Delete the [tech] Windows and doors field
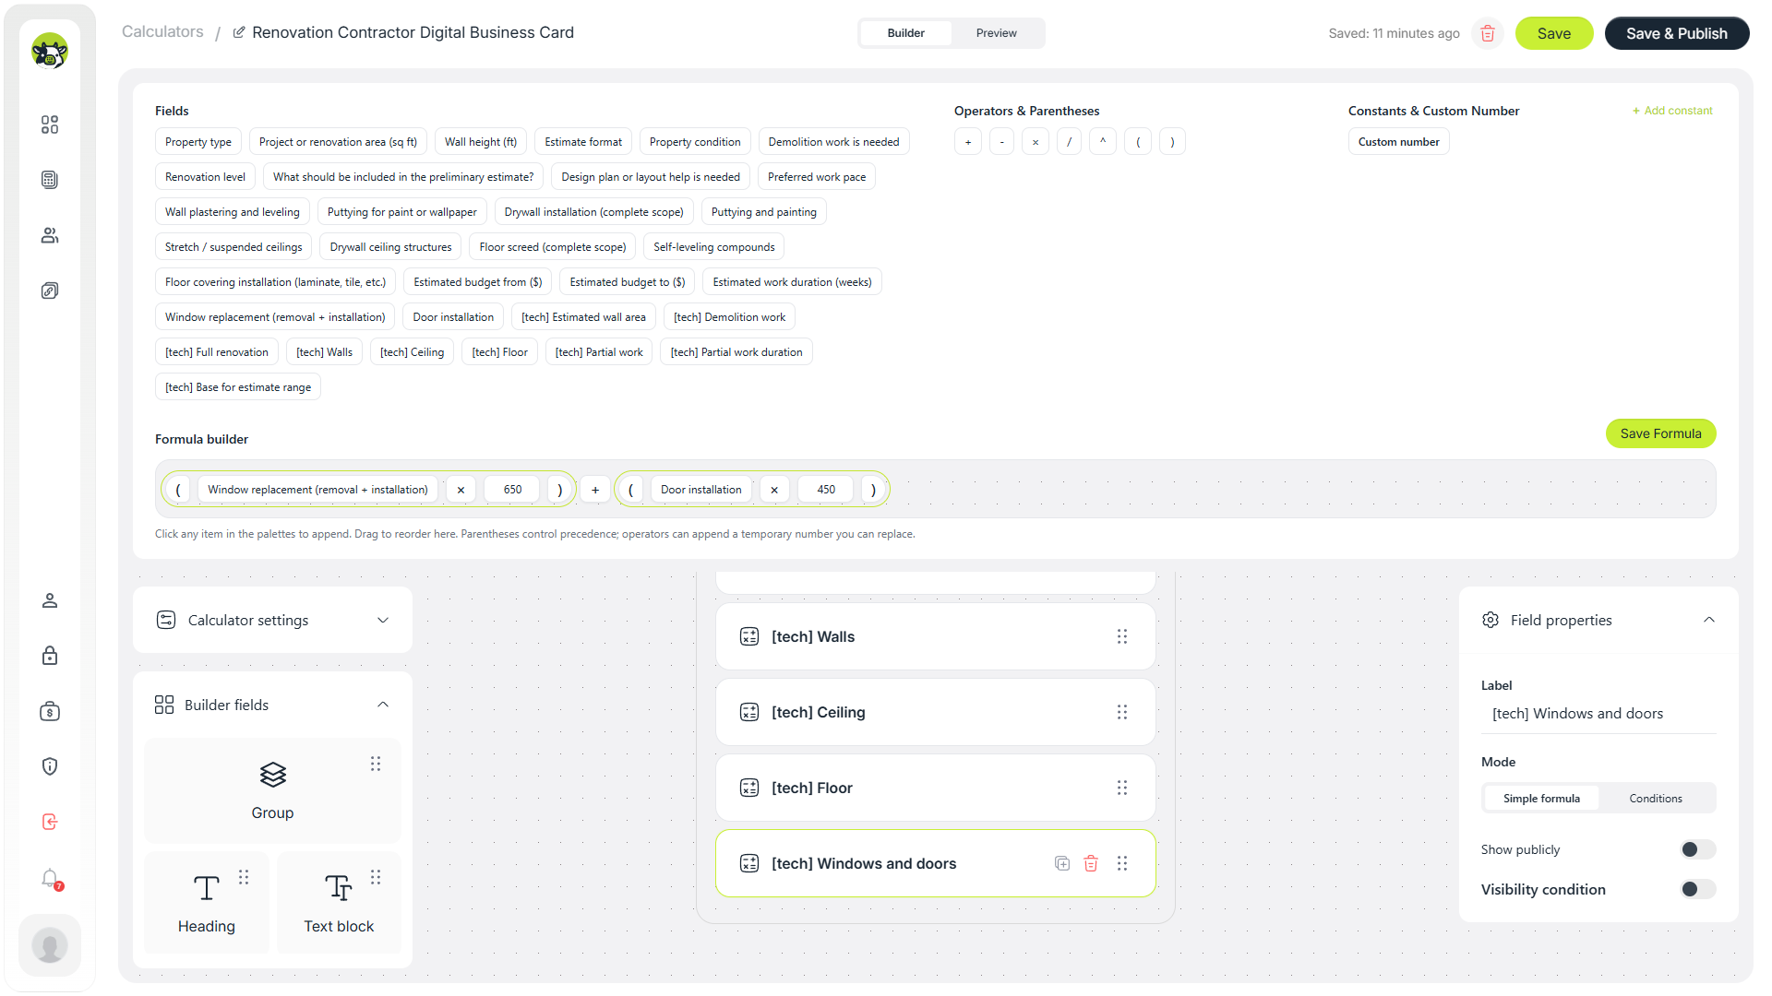This screenshot has height=996, width=1772. pos(1091,863)
